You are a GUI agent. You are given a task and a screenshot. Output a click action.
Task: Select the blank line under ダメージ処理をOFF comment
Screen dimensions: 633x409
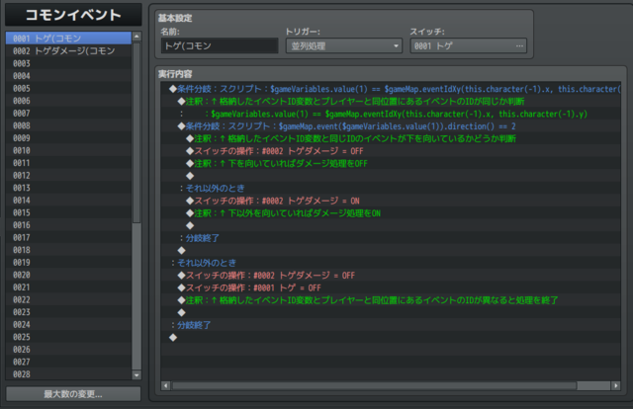(x=391, y=176)
